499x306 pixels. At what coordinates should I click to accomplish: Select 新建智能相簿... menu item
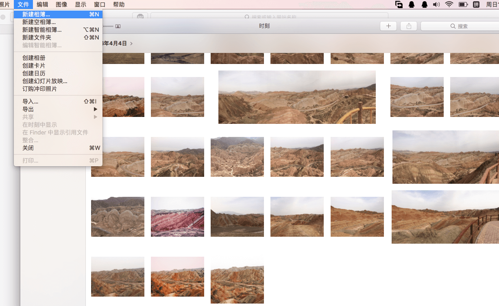(x=58, y=30)
